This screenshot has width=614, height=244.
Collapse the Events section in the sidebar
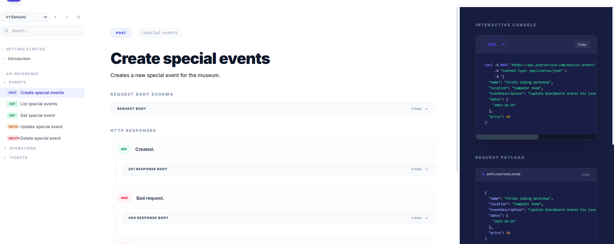[x=5, y=82]
